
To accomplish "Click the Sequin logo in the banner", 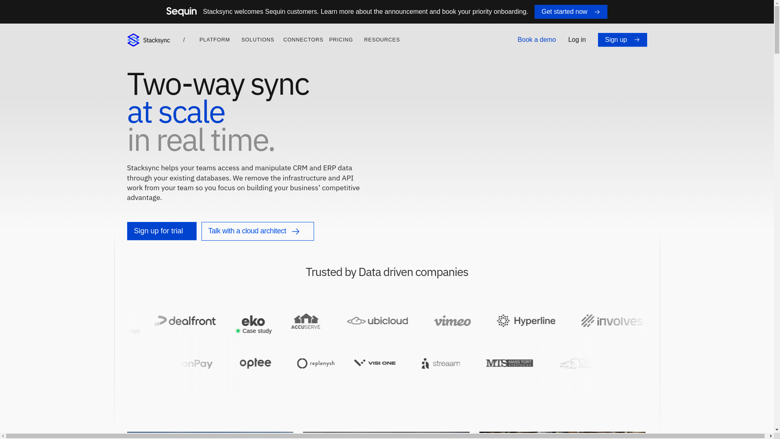I will [181, 12].
